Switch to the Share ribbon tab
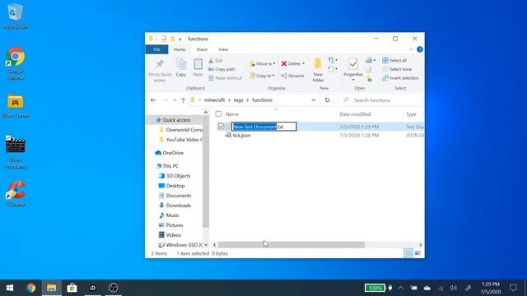The image size is (527, 296). click(x=202, y=49)
